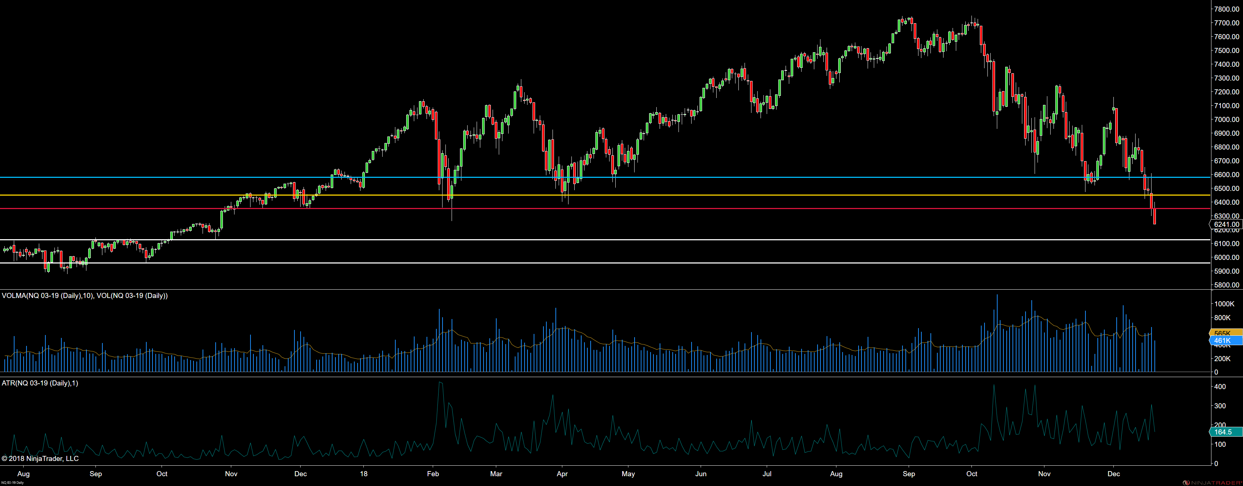Click the 7000.00 price axis label
The height and width of the screenshot is (486, 1243).
1227,119
